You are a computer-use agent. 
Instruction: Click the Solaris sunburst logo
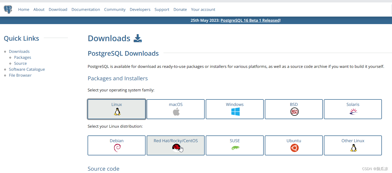(x=353, y=112)
